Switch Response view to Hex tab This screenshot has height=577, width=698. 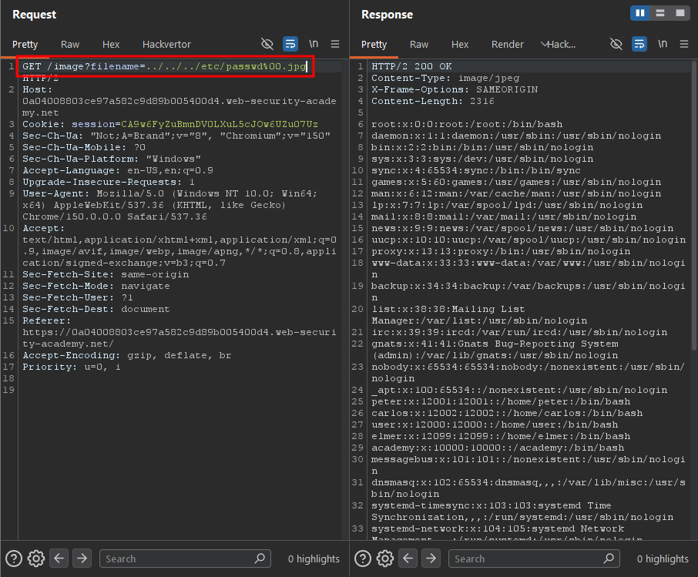[x=460, y=45]
